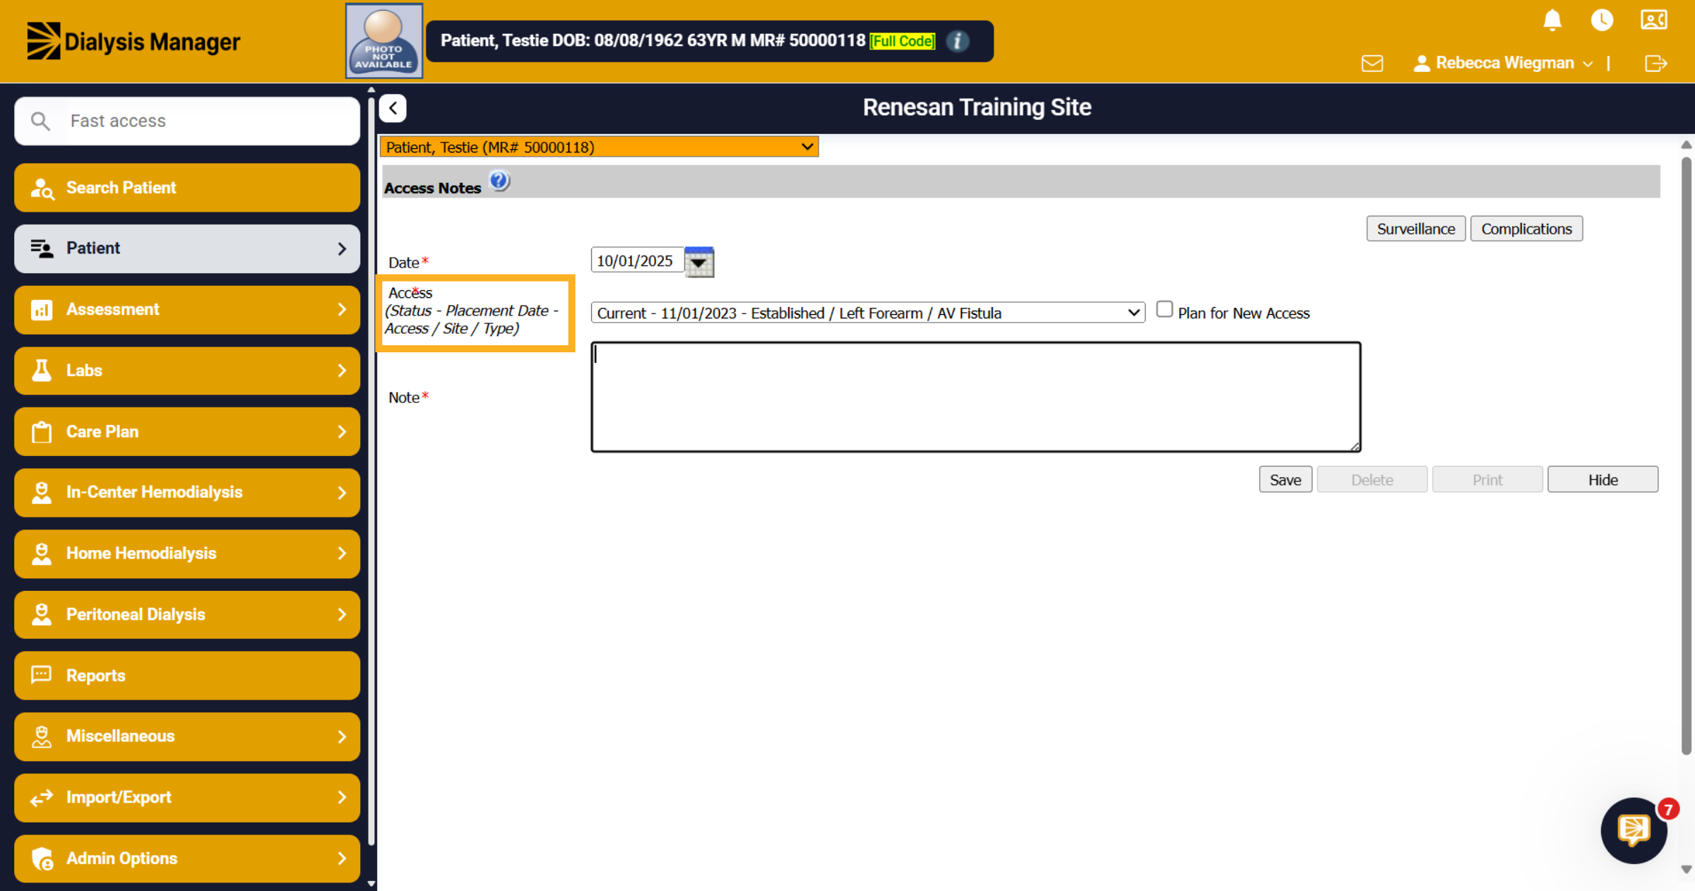The image size is (1695, 891).
Task: Open the chat messages bubble
Action: 1634,830
